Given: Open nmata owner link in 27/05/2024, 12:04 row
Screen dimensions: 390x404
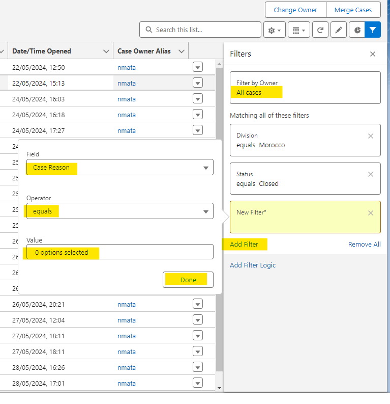Looking at the screenshot, I should [127, 320].
